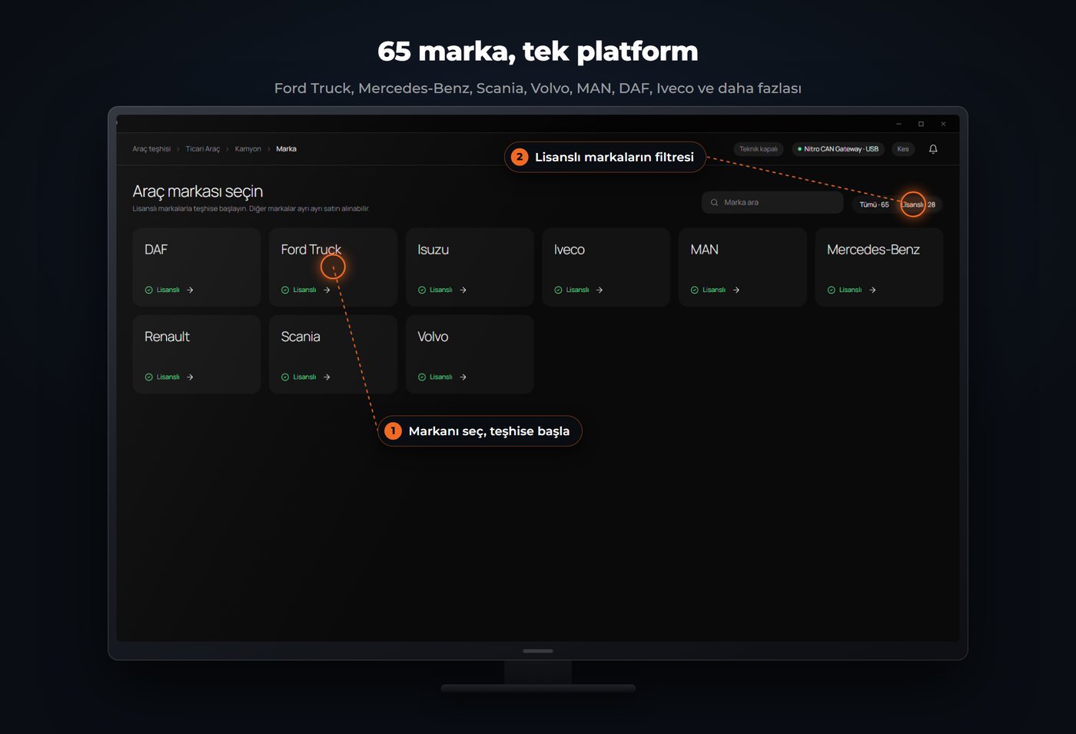Navigate to the Ticari Araç breadcrumb
1076x734 pixels.
point(203,149)
